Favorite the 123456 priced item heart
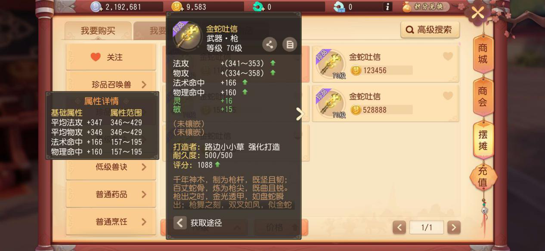 (448, 56)
